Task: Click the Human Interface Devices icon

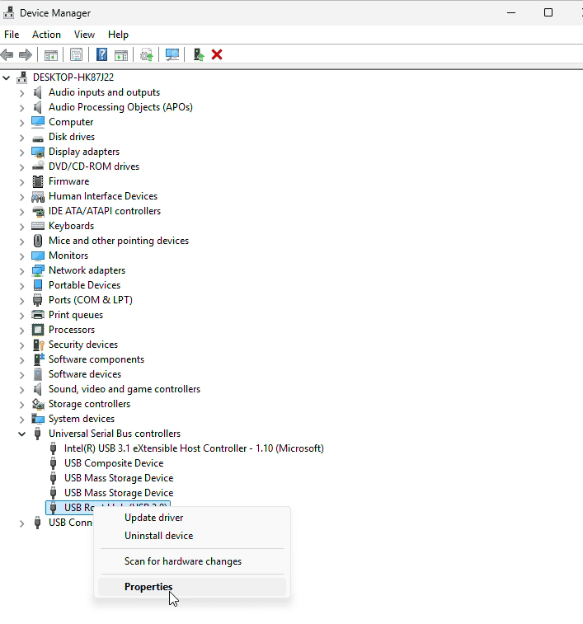Action: coord(38,196)
